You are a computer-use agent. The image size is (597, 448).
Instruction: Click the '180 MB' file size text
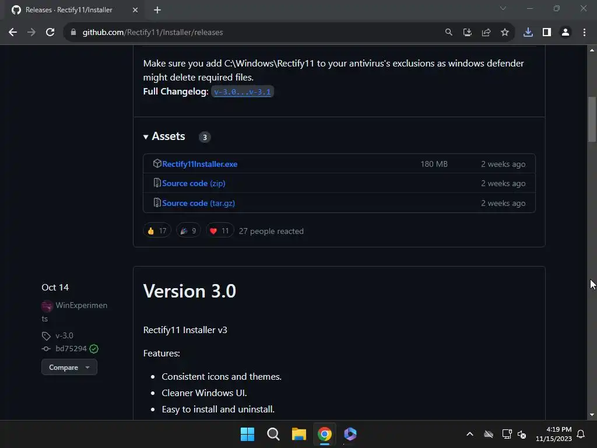click(x=434, y=164)
